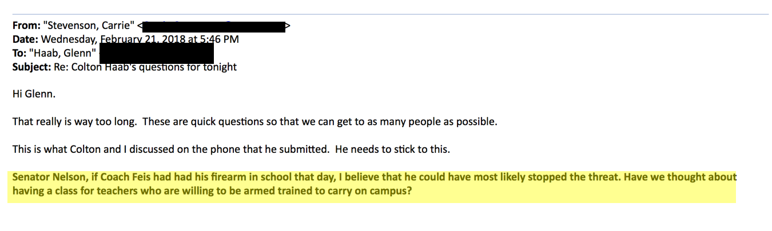The height and width of the screenshot is (231, 772).
Task: Click the date Wednesday, February 21, 2018
Action: (109, 39)
